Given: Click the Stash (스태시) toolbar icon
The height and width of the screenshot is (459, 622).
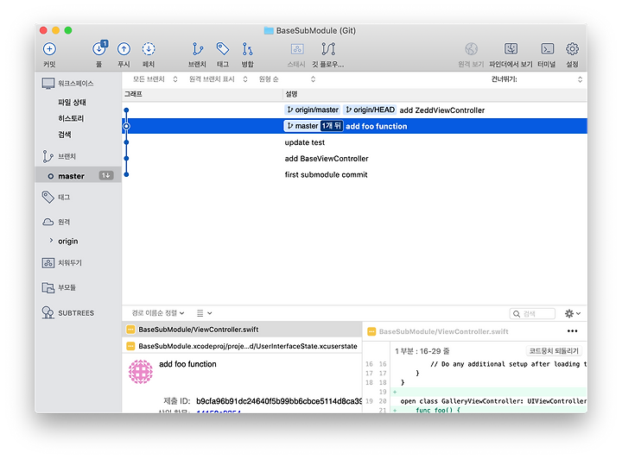Looking at the screenshot, I should (x=297, y=49).
